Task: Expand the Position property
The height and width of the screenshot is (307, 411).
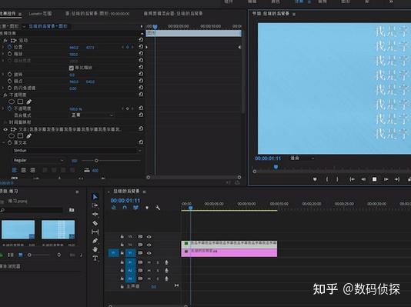Action: pos(3,47)
